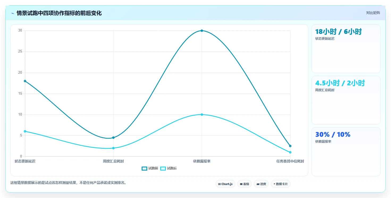Click the 对比矩阵 label in header
The width and height of the screenshot is (391, 198).
pos(373,13)
